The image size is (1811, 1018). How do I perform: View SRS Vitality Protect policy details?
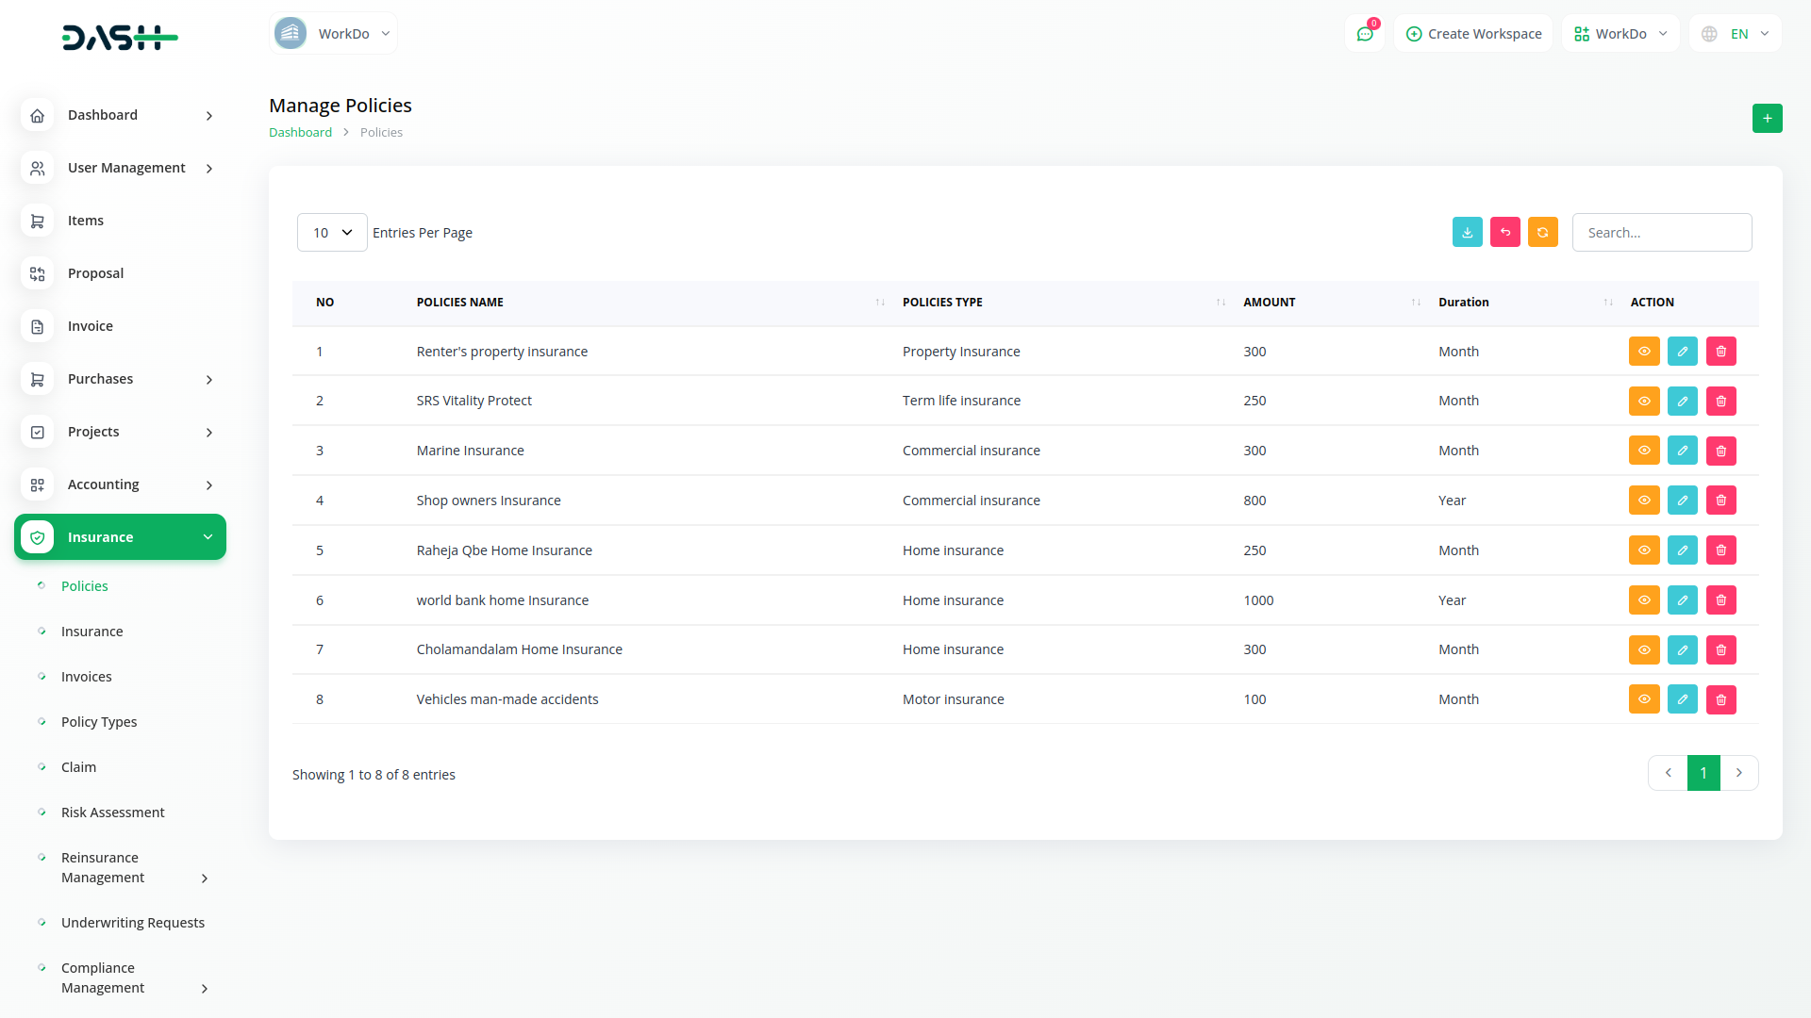click(x=1643, y=402)
